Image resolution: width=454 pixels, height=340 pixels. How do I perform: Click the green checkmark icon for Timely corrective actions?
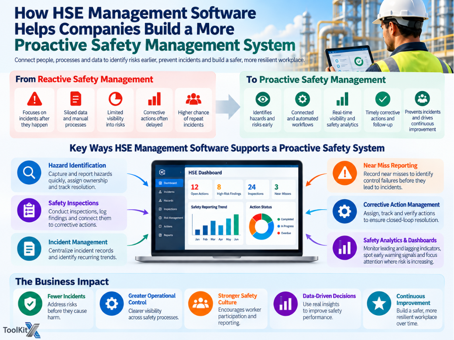coord(383,99)
